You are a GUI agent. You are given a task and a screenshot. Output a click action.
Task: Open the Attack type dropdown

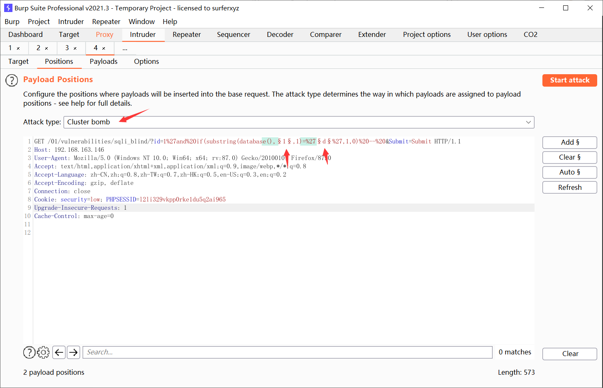click(x=299, y=122)
